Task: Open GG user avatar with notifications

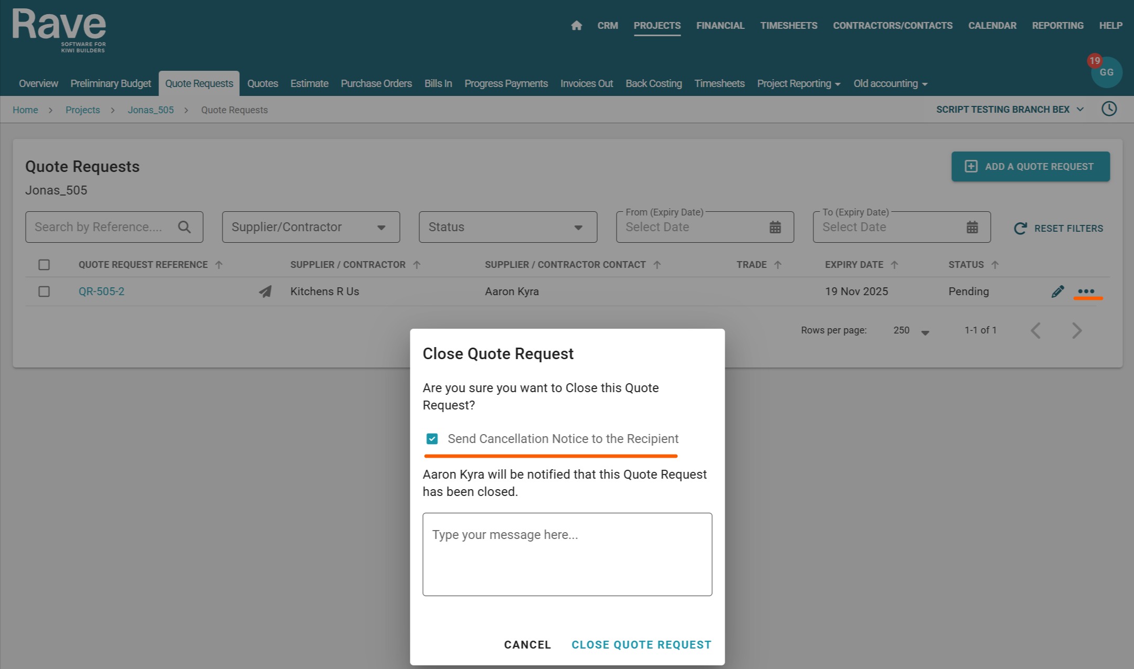Action: 1106,72
